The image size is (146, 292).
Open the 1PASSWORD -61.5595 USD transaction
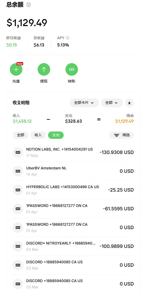coord(73,209)
